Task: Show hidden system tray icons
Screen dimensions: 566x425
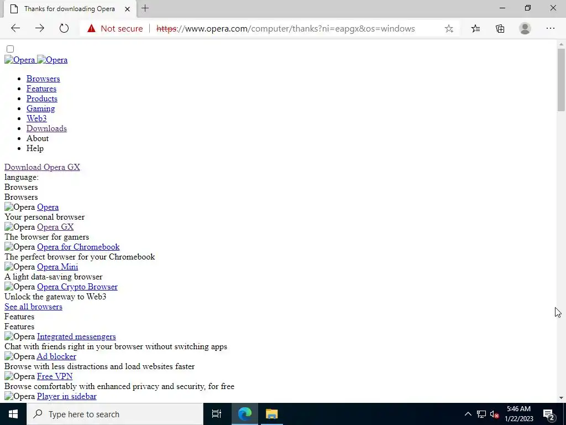Action: tap(468, 414)
